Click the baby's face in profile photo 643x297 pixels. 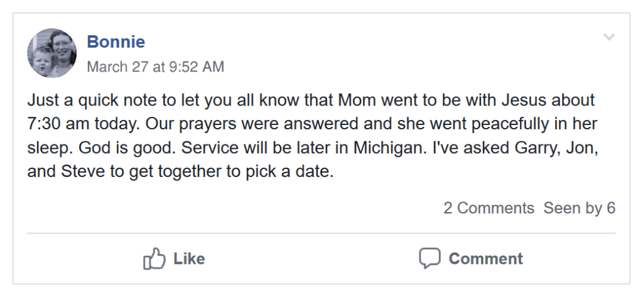point(41,62)
